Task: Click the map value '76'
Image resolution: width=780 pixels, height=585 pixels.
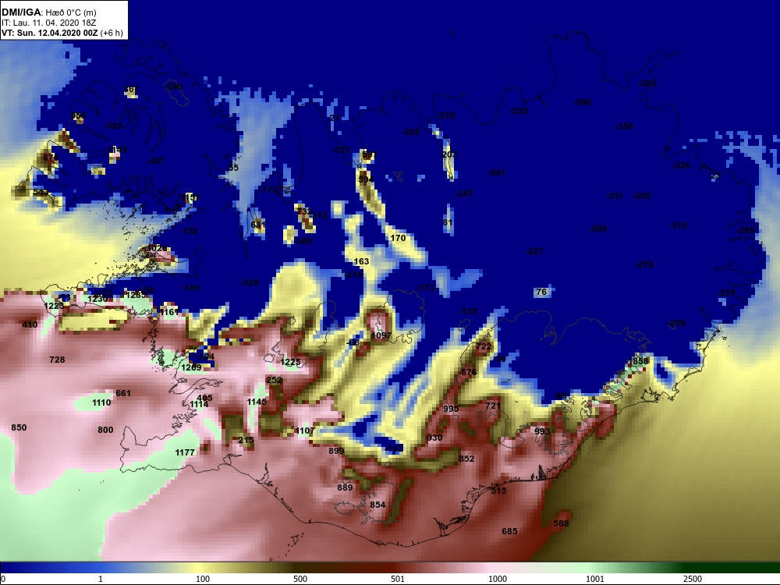Action: pyautogui.click(x=542, y=292)
